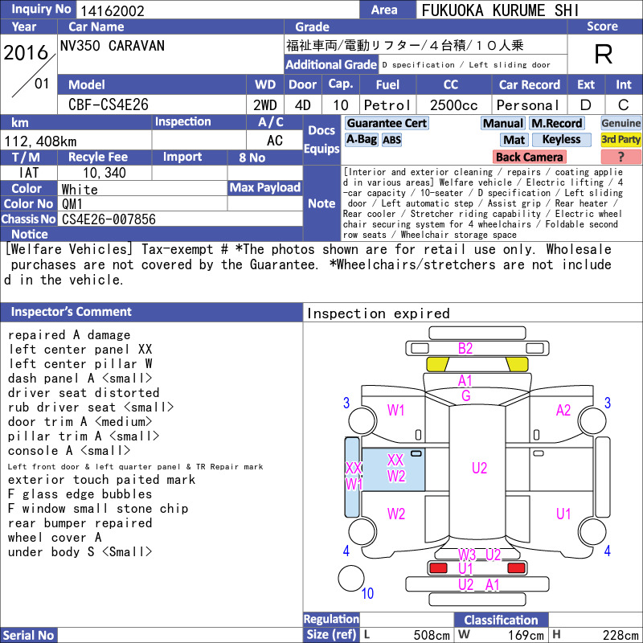The width and height of the screenshot is (643, 643).
Task: Click the IAT transmission value
Action: [x=29, y=173]
